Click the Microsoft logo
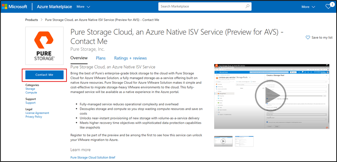This screenshot has height=162, width=337. click(14, 7)
